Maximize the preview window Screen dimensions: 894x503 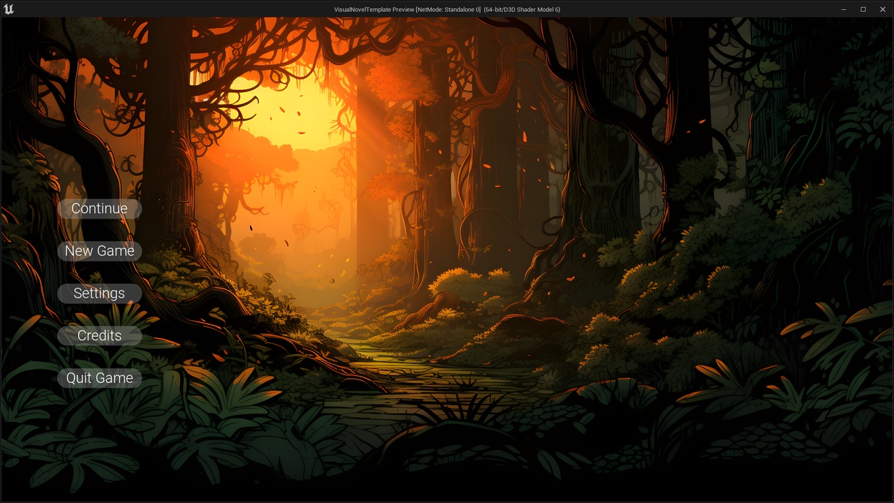click(x=863, y=9)
